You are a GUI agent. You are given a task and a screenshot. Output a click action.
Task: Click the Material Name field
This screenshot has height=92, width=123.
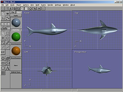click(x=16, y=72)
